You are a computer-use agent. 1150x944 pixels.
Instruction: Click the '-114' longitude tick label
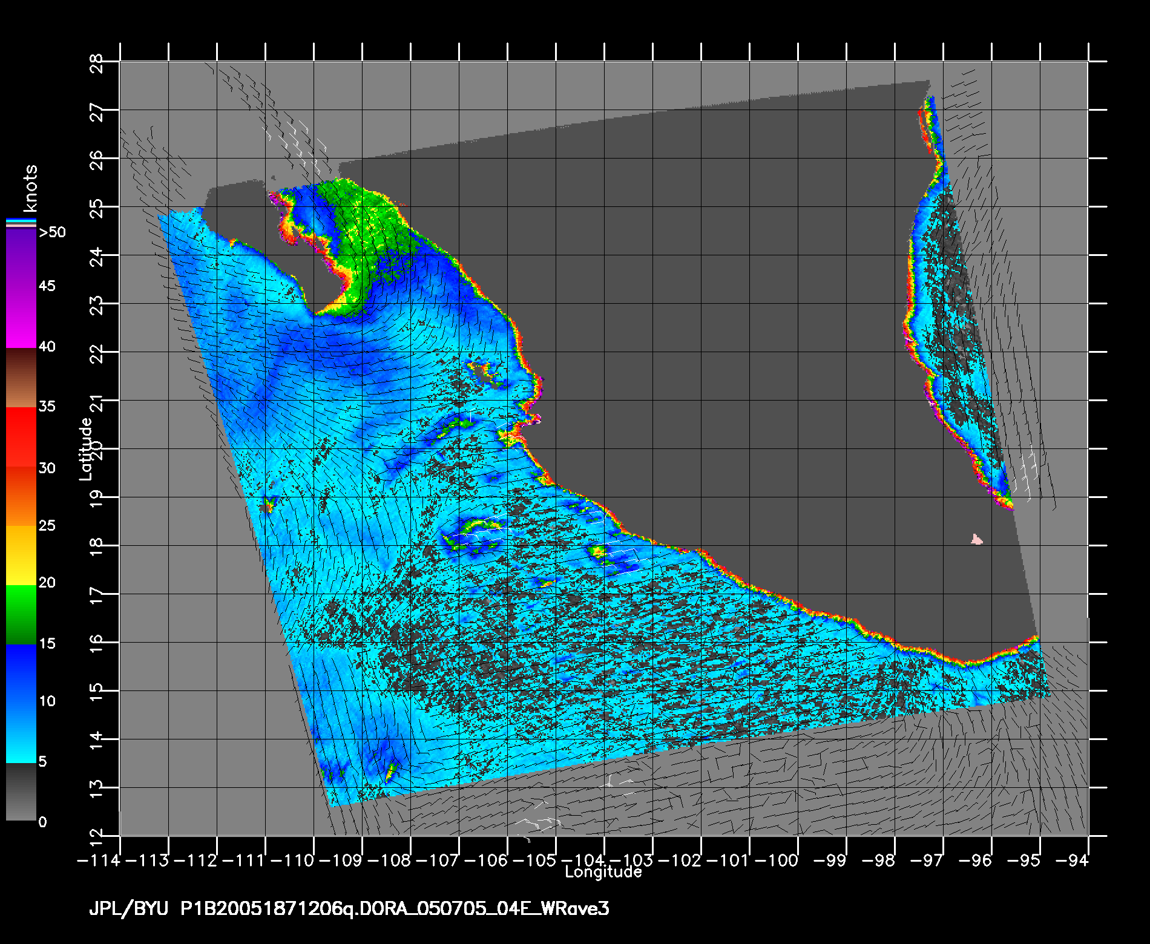99,861
